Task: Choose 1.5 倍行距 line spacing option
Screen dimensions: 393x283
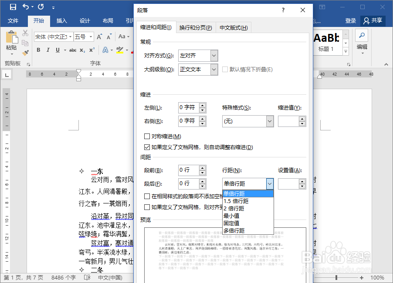Action: (248, 201)
